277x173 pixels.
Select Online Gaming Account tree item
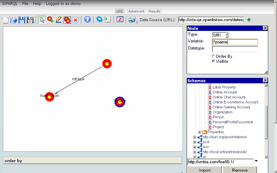[231, 107]
